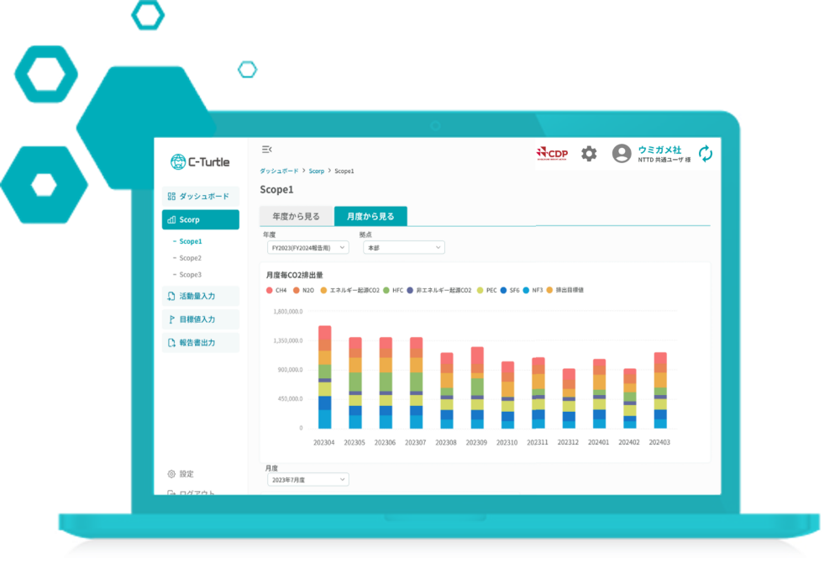Toggle the CH4 series in the legend
The width and height of the screenshot is (840, 585).
270,290
